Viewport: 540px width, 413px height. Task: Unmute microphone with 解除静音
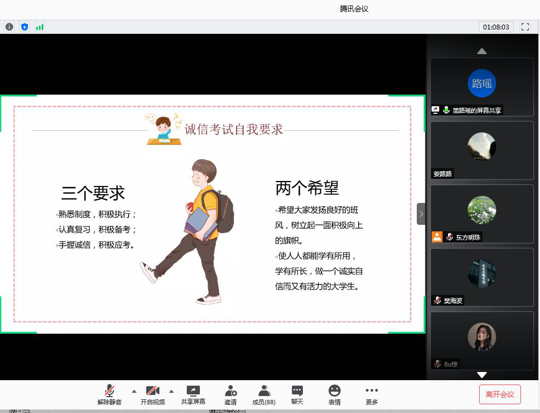110,394
